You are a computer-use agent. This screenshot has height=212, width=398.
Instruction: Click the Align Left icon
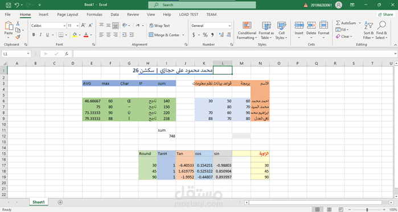click(101, 35)
